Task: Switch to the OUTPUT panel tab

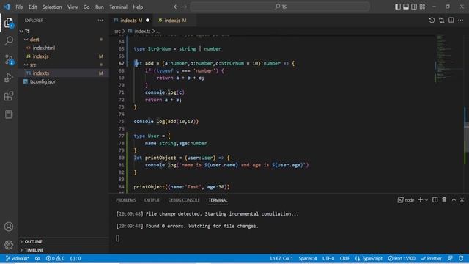Action: click(x=152, y=200)
